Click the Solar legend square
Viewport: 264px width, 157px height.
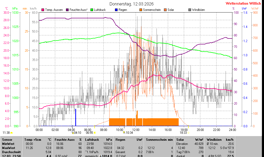pyautogui.click(x=166, y=10)
